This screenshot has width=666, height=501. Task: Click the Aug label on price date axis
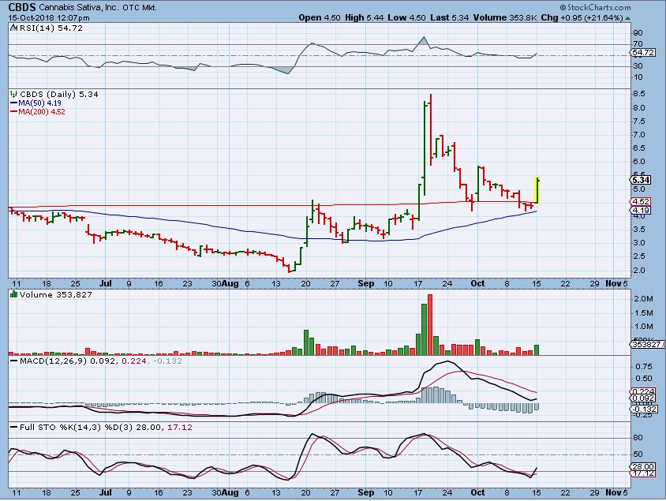click(x=230, y=282)
